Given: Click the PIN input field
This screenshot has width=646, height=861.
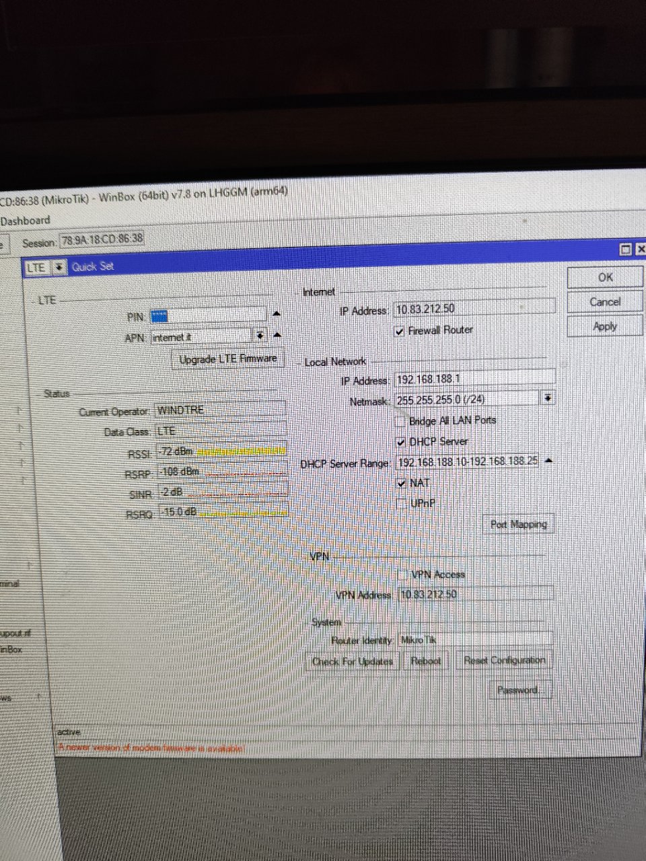Looking at the screenshot, I should pos(208,315).
